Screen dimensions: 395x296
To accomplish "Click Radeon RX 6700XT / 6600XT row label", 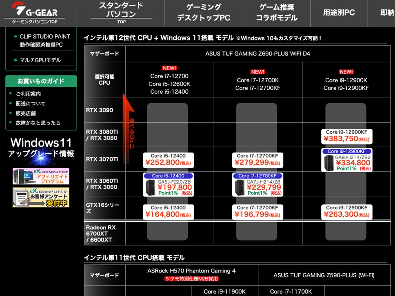I will [x=101, y=234].
